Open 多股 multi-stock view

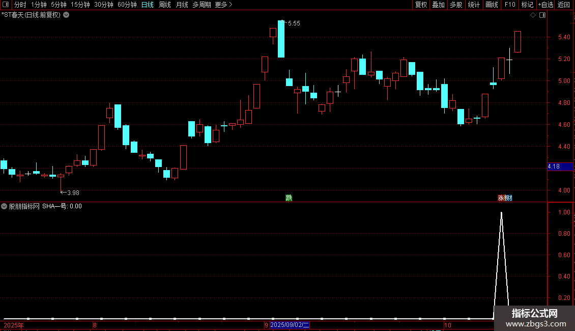(456, 5)
